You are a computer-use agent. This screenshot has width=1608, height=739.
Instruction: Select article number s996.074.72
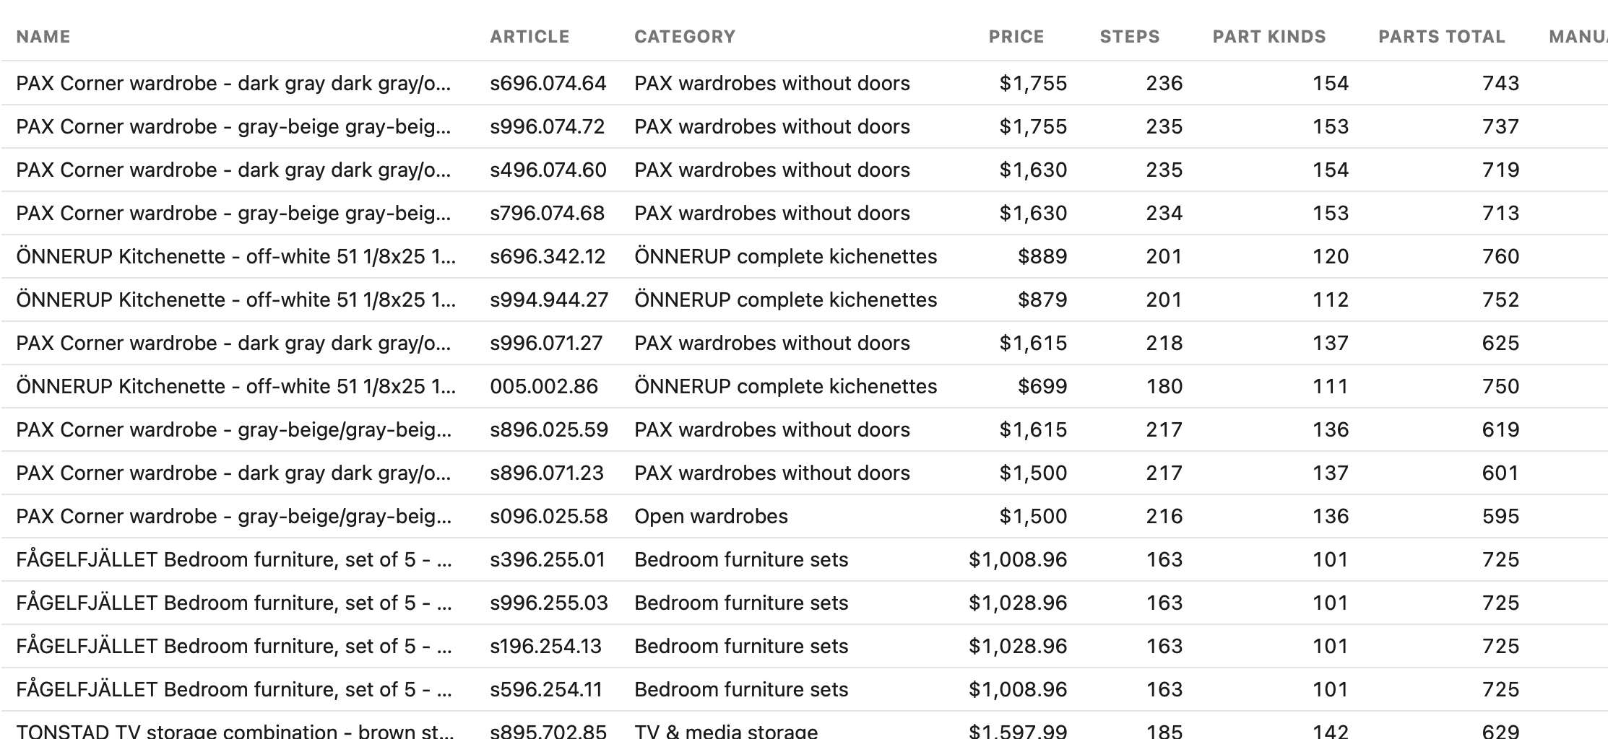click(x=548, y=127)
